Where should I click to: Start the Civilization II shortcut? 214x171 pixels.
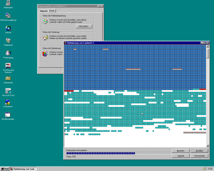[x=8, y=103]
